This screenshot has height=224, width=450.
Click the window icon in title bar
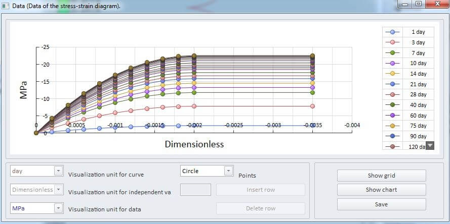[6, 6]
